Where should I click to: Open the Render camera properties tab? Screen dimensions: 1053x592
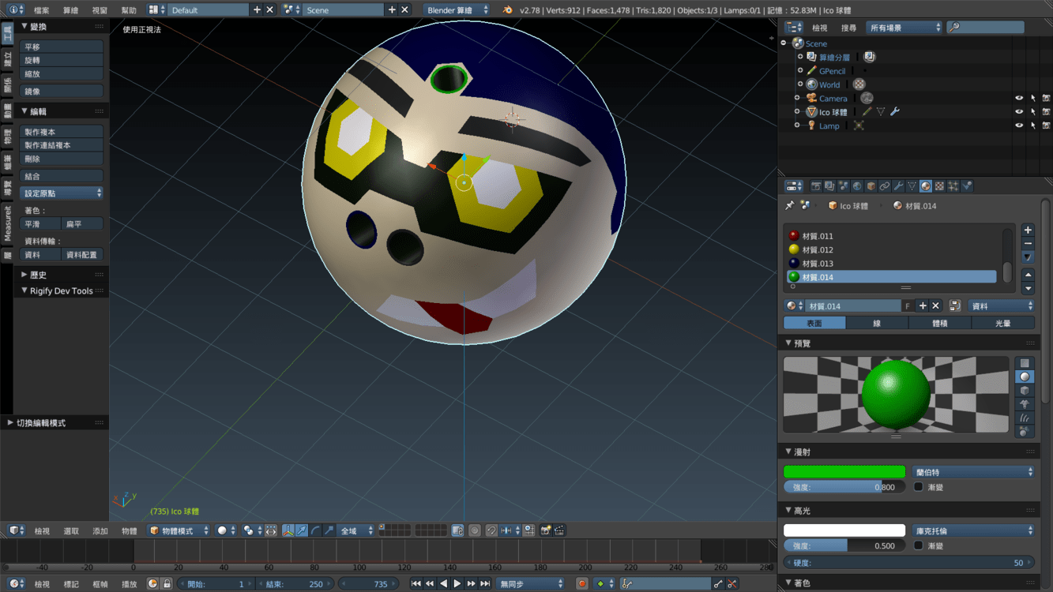[x=816, y=186]
